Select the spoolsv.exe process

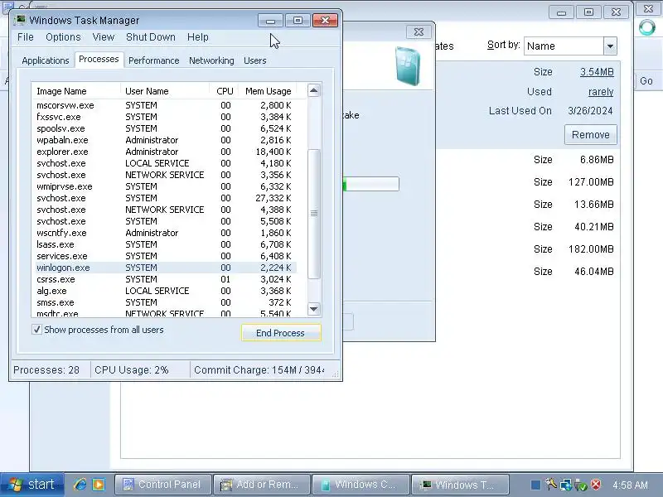coord(164,128)
